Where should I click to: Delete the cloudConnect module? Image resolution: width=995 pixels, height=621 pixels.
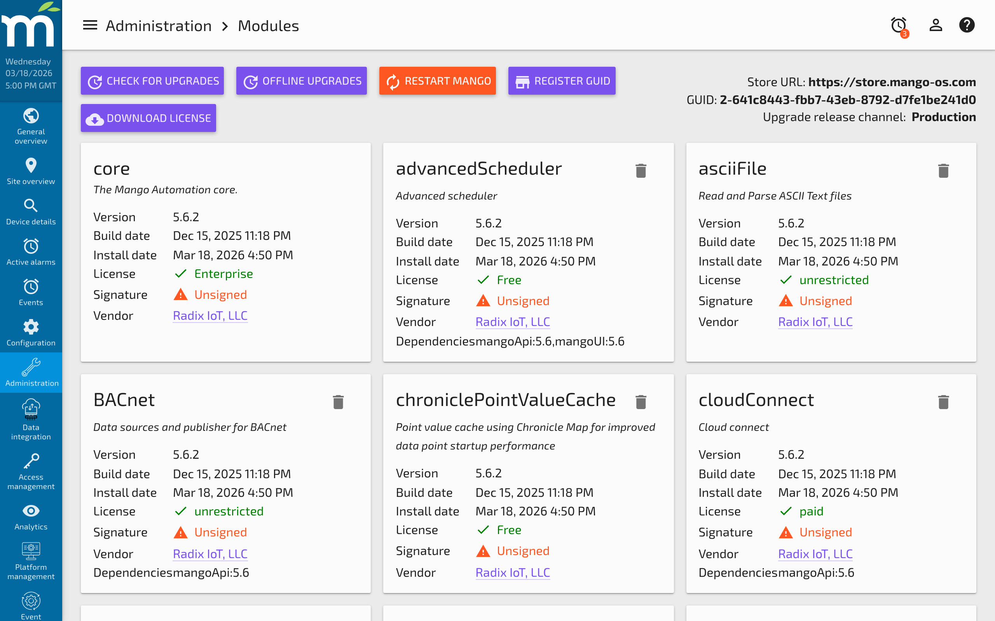tap(943, 402)
